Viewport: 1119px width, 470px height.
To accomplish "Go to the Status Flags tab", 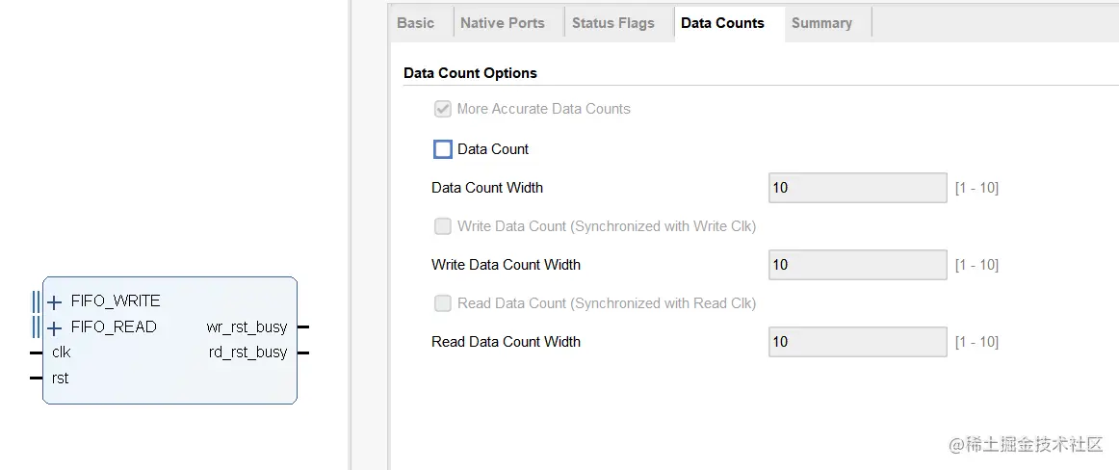I will pos(612,23).
